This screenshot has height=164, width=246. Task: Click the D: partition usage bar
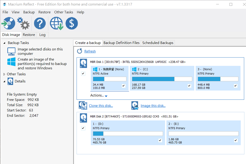pyautogui.click(x=128, y=134)
